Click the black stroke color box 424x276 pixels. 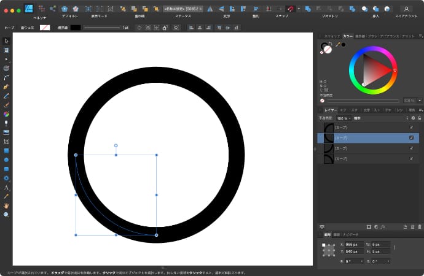[x=76, y=28]
